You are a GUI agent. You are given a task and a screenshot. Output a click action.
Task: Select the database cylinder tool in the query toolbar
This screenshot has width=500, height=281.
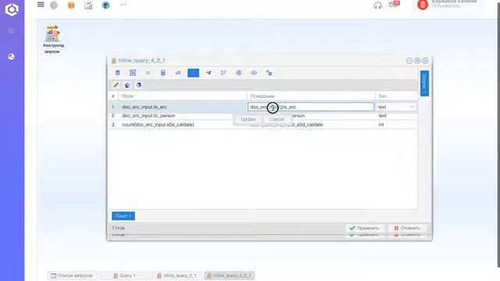[118, 73]
